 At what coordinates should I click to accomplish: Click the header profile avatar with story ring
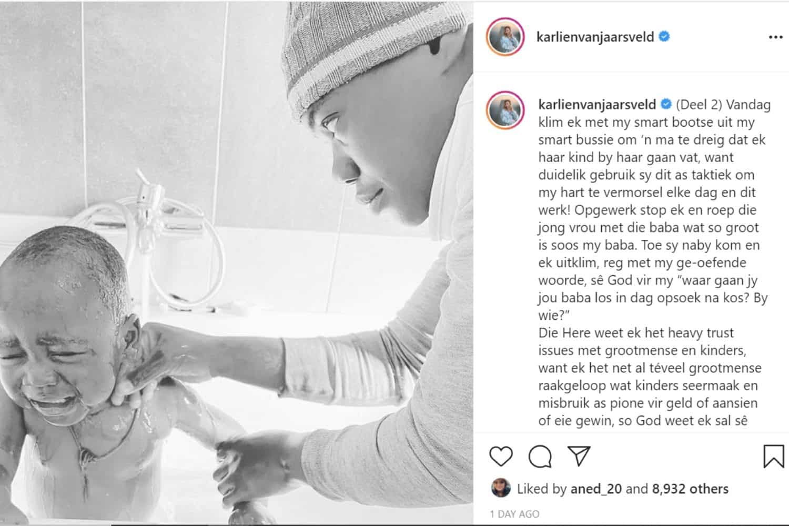click(505, 37)
